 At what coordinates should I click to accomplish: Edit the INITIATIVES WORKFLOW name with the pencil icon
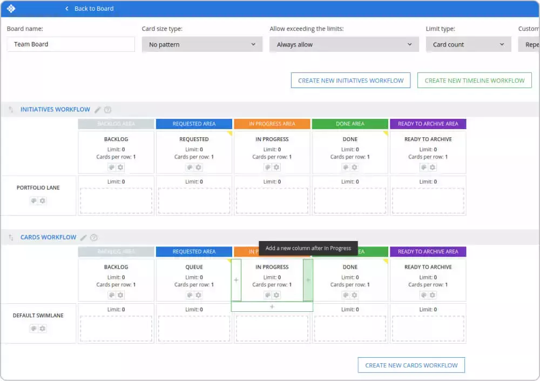pos(99,109)
